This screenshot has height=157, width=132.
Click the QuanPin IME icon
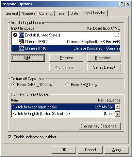[x=21, y=48]
